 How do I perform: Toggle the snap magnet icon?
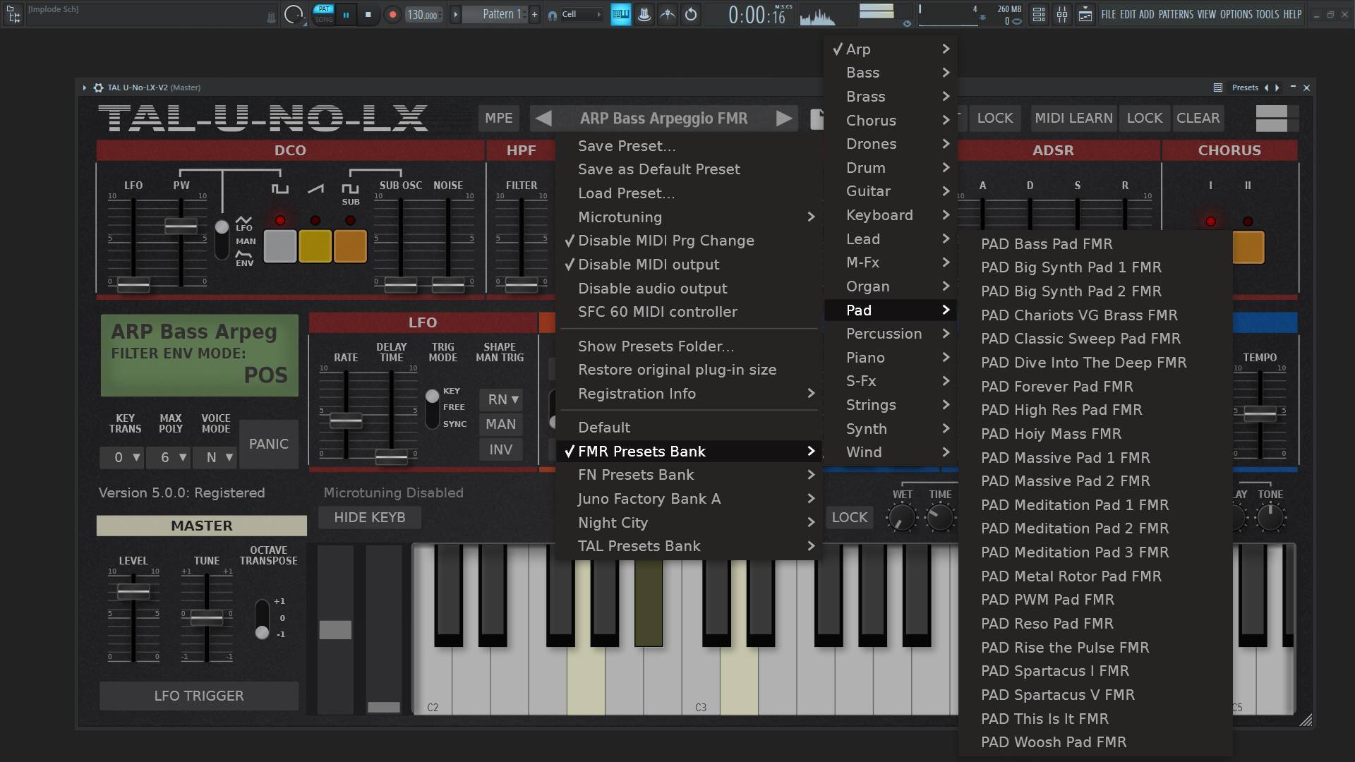(553, 15)
